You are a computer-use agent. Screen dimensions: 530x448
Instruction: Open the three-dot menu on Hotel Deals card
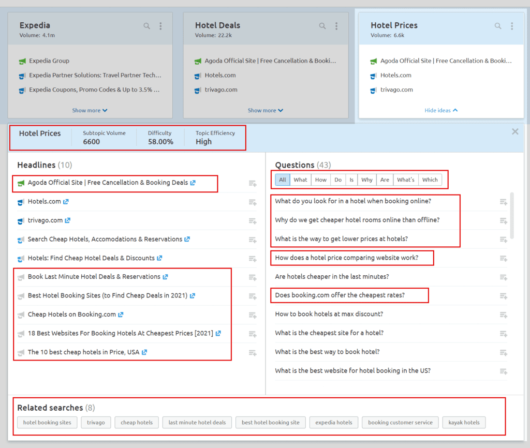tap(336, 26)
